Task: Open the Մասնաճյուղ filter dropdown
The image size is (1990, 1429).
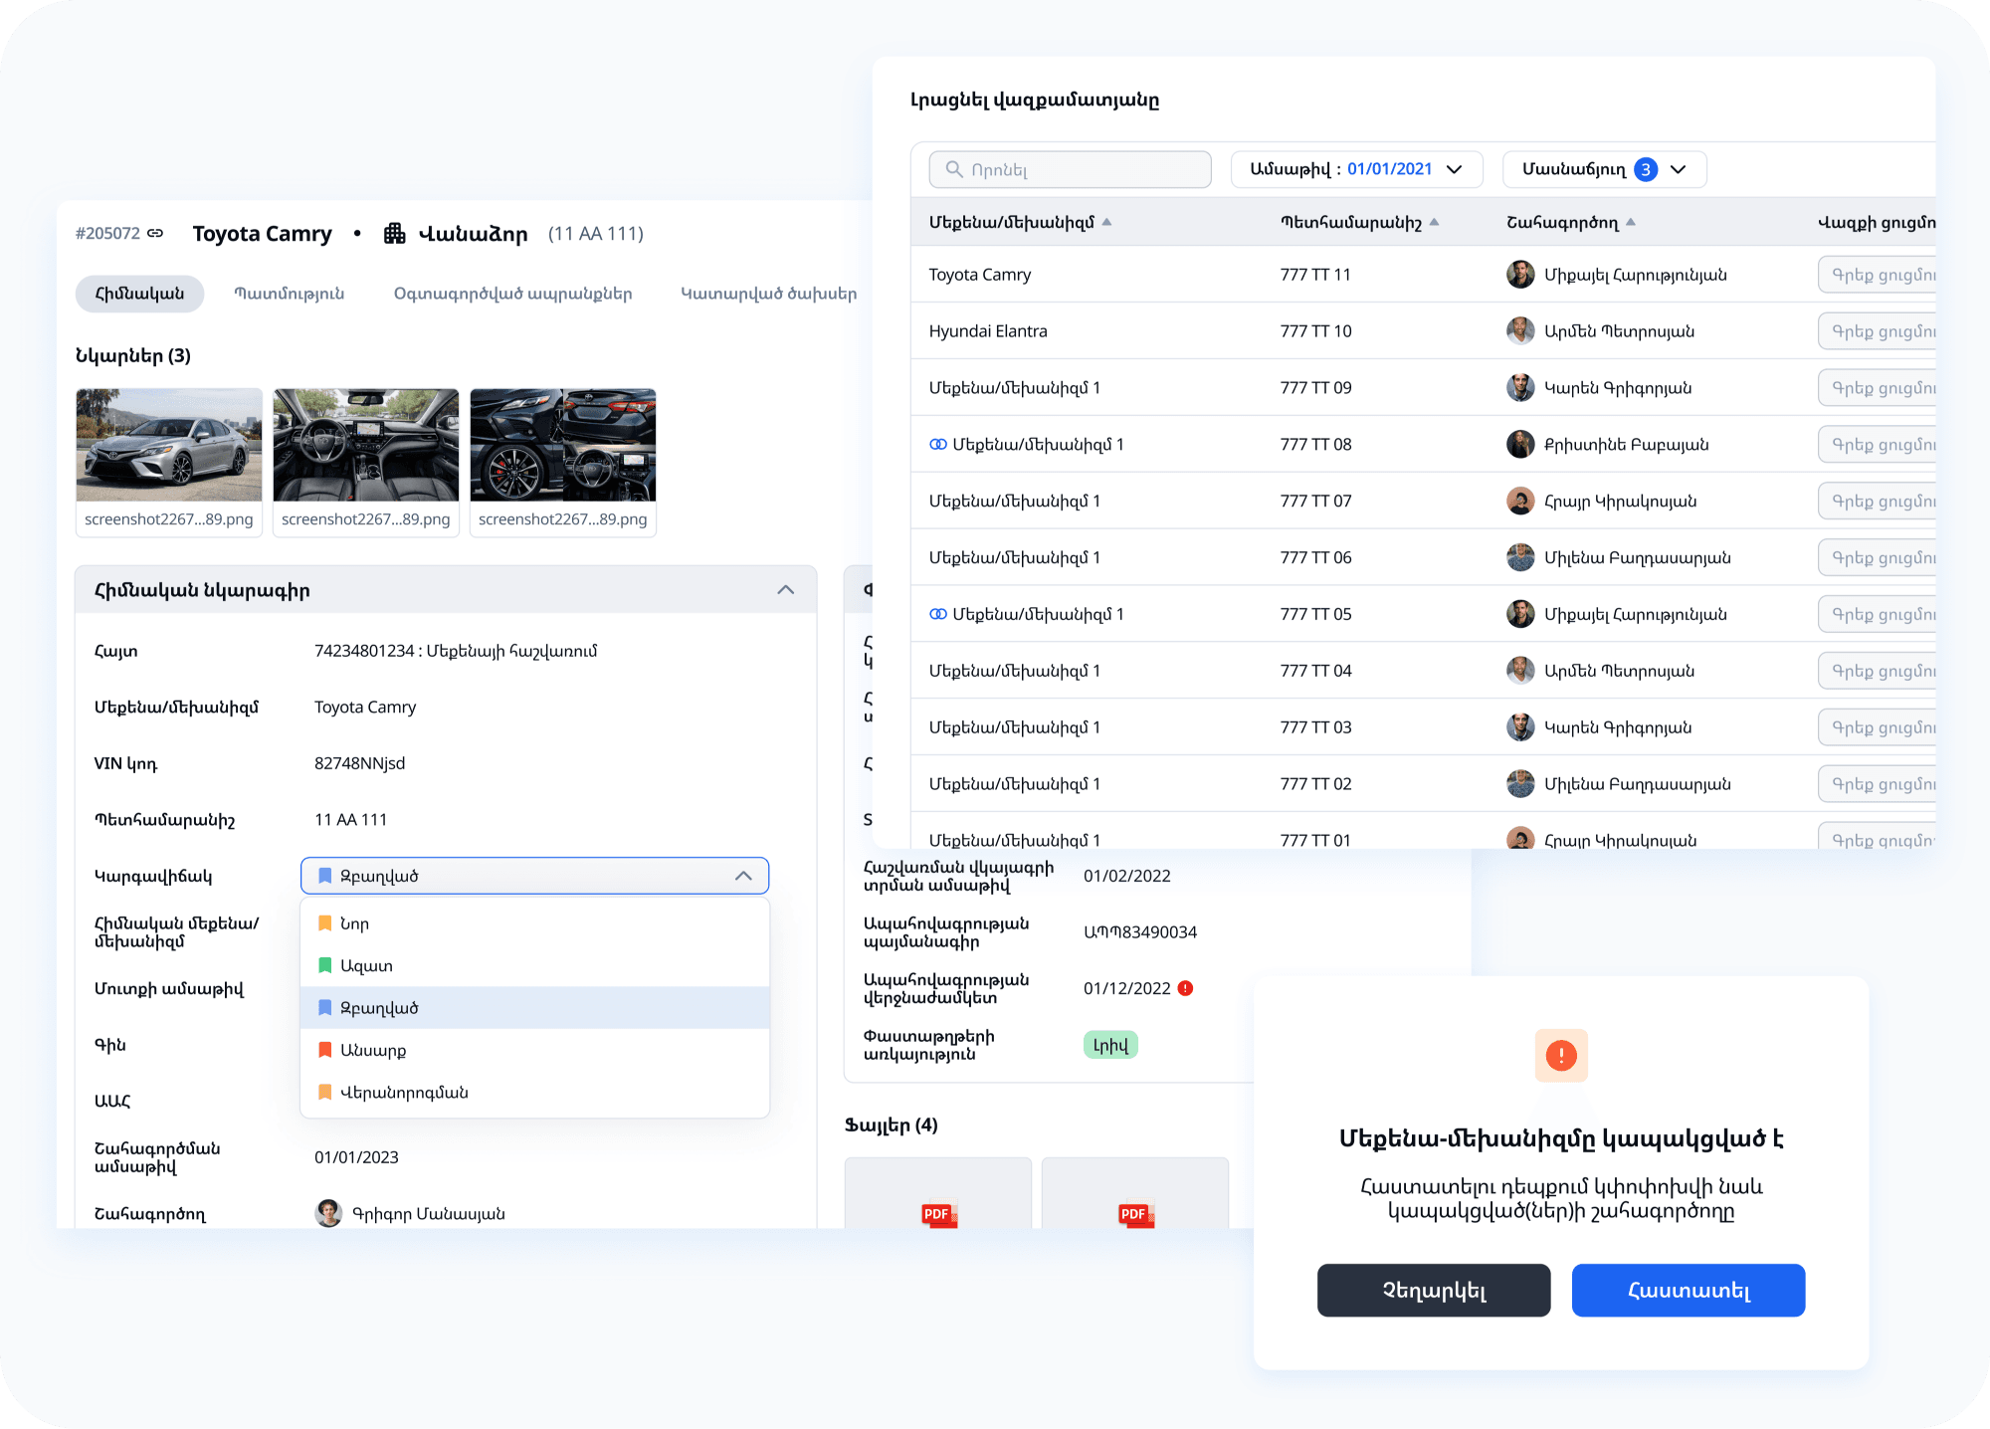Action: tap(1604, 169)
